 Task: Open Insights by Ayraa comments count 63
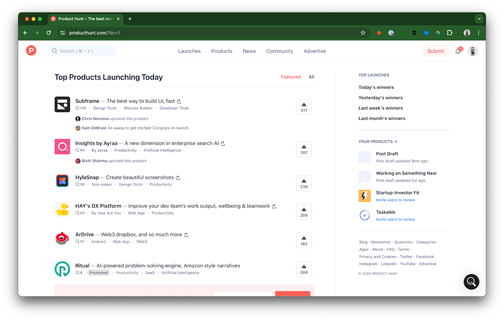coord(80,150)
